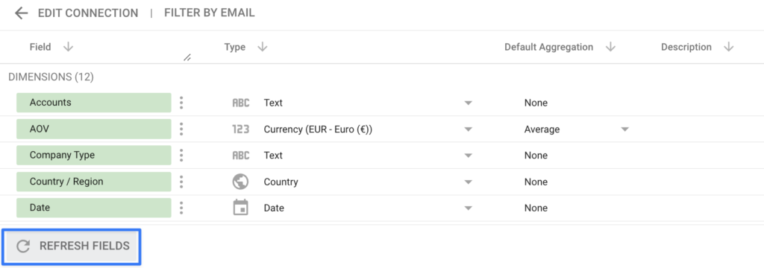
Task: Expand the Country type dropdown
Action: point(469,182)
